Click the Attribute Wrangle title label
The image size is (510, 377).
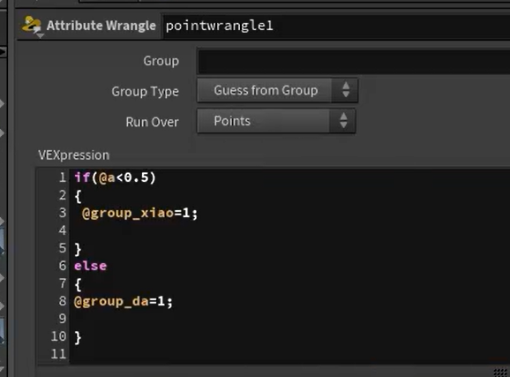click(x=101, y=26)
